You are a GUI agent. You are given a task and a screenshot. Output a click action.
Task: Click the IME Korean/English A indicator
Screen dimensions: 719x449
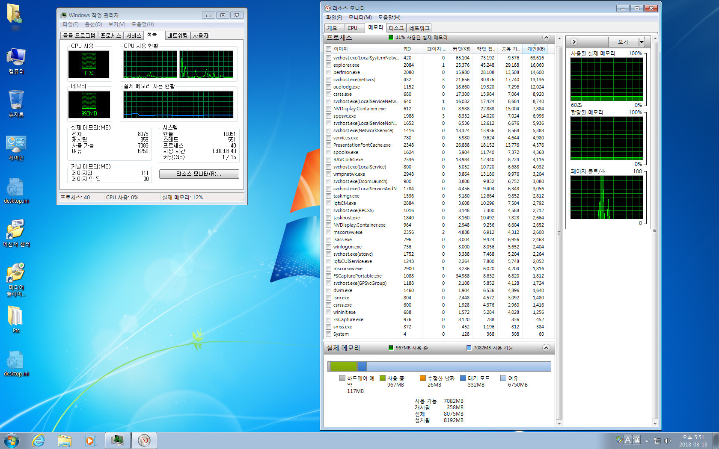(628, 440)
